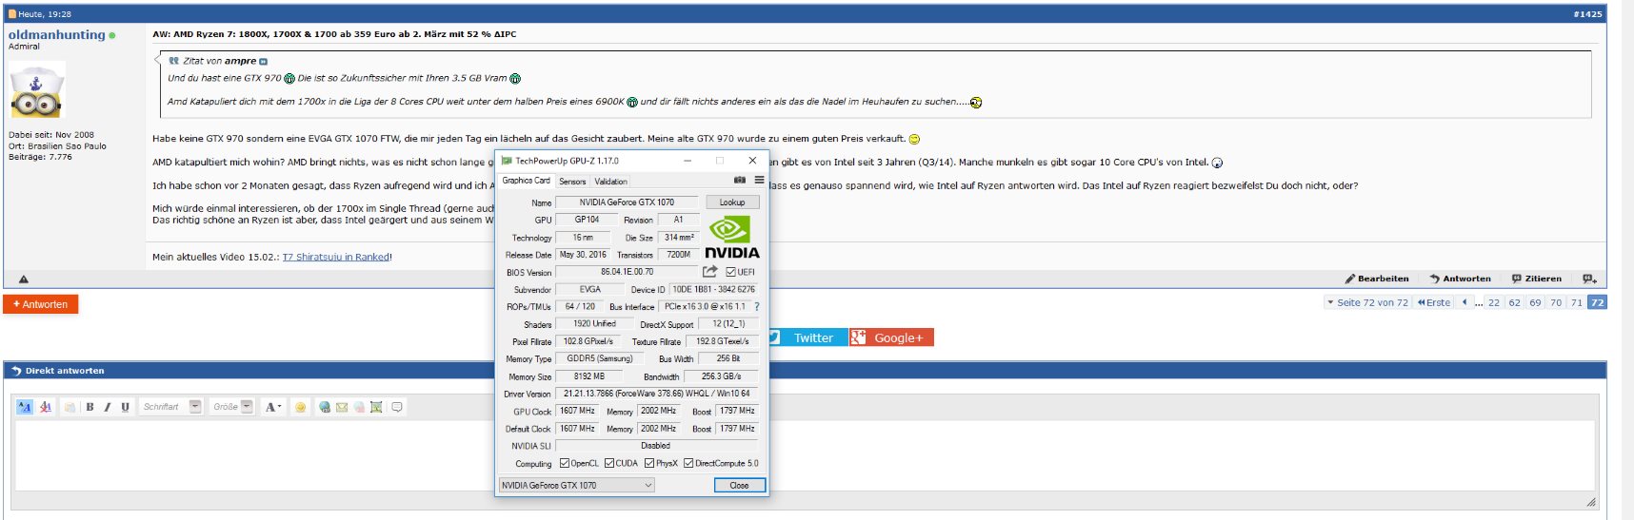
Task: Click the view-post icon beside ampre quote
Action: pos(264,62)
